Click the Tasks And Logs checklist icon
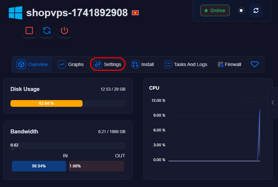 coord(168,64)
